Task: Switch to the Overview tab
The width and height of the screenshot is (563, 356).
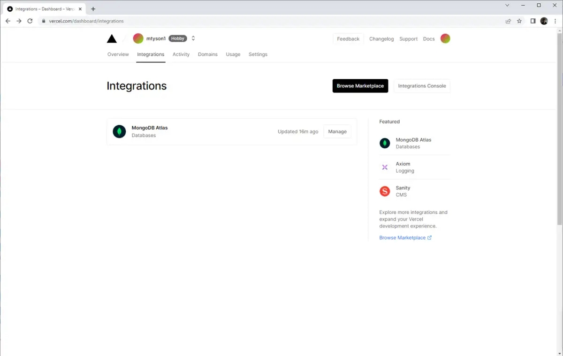Action: click(118, 54)
